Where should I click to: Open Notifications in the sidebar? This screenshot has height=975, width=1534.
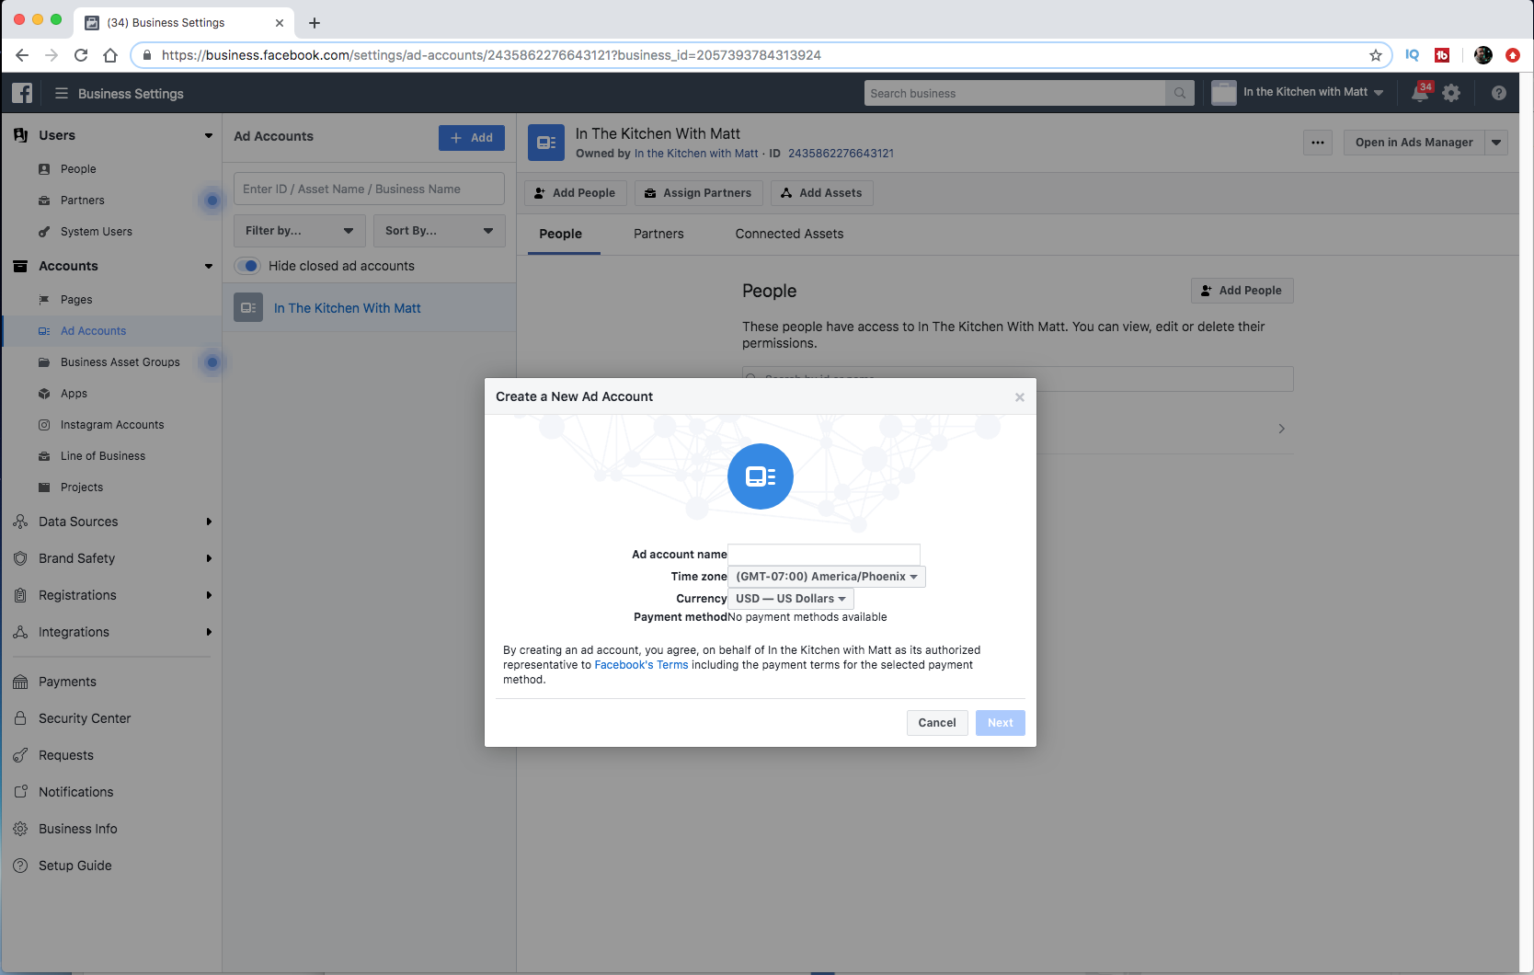pyautogui.click(x=76, y=792)
